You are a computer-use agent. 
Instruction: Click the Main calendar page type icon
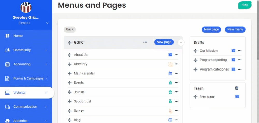(170, 73)
